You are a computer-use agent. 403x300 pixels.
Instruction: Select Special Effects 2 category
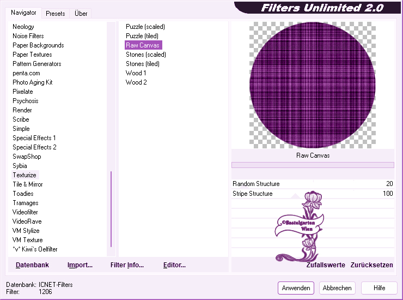pos(34,147)
